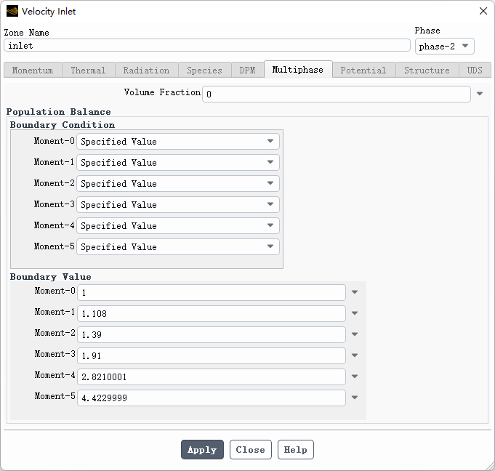Viewport: 495px width, 471px height.
Task: Expand the Moment-5 boundary value options arrow
Action: click(x=355, y=398)
